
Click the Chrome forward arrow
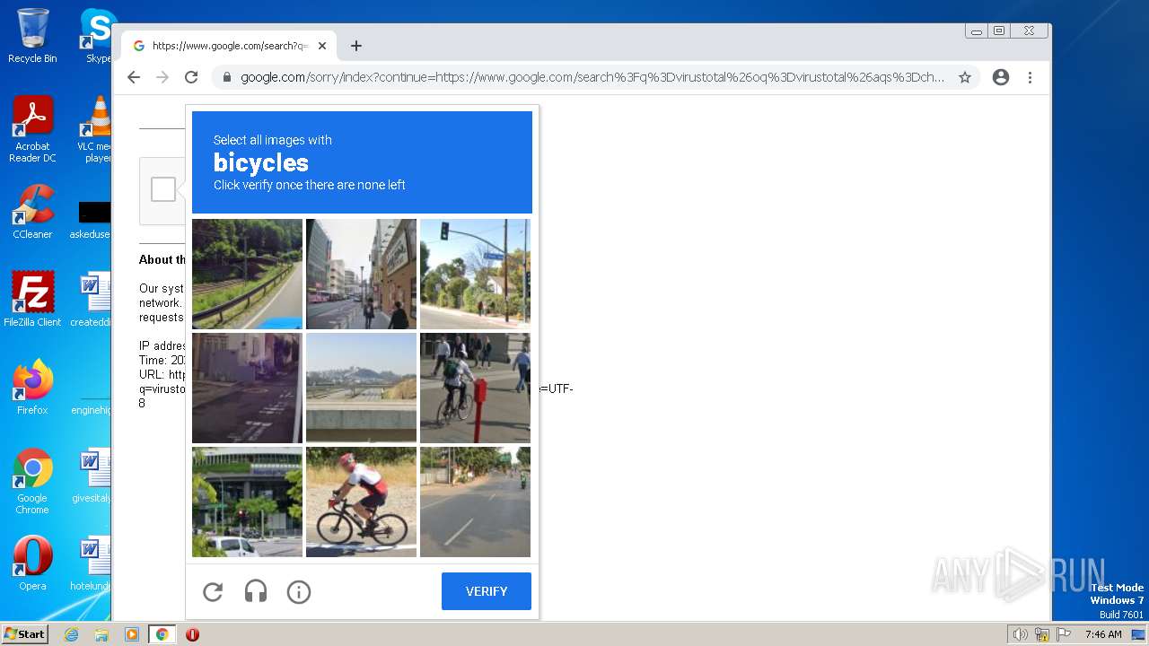pyautogui.click(x=162, y=77)
